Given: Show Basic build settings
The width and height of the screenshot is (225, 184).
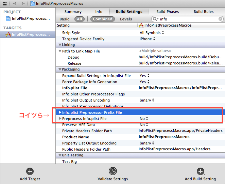Looking at the screenshot, I should click(x=64, y=19).
